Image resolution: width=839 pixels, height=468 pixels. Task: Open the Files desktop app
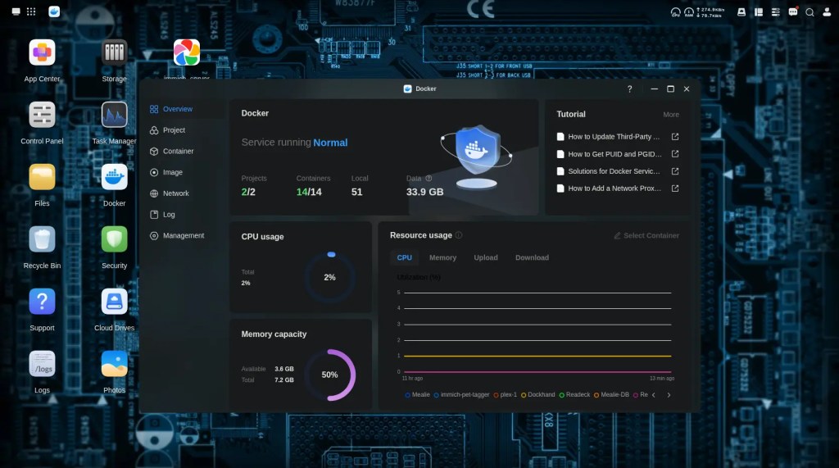pos(42,177)
